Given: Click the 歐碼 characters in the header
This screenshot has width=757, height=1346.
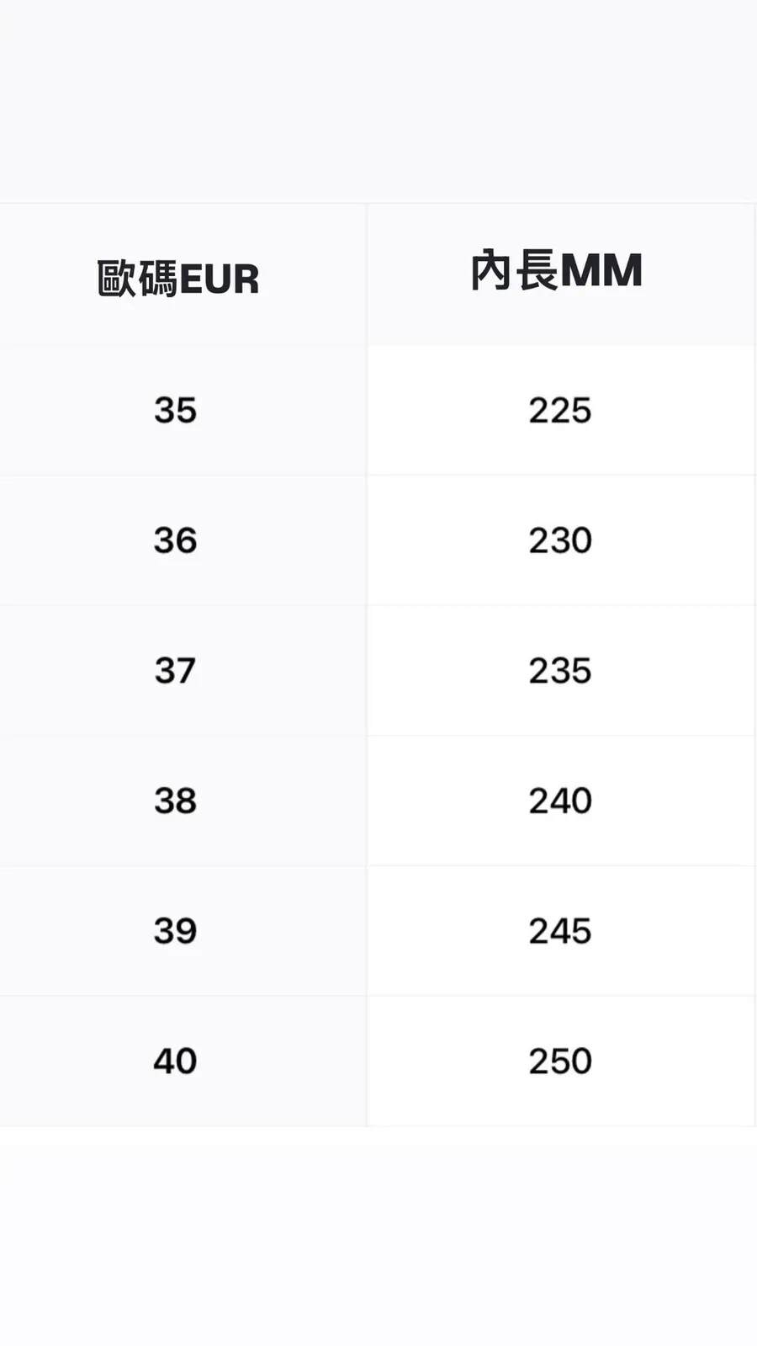Looking at the screenshot, I should [137, 279].
